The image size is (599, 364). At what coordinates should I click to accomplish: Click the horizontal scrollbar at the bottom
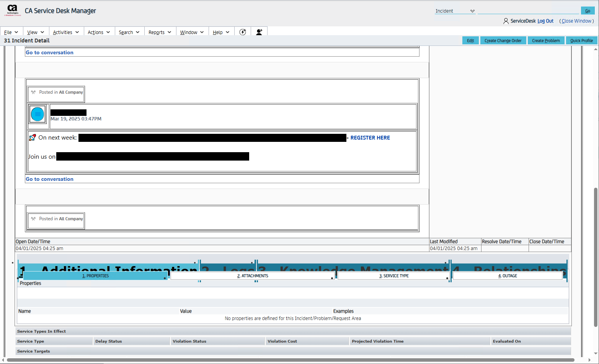[x=291, y=360]
